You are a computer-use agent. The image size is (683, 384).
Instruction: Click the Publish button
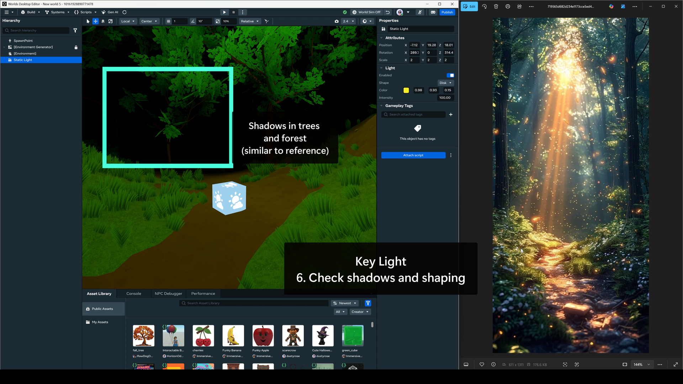(x=447, y=12)
